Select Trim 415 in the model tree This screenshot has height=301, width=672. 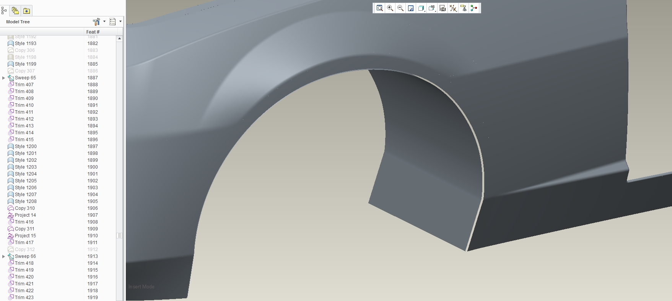tap(24, 140)
